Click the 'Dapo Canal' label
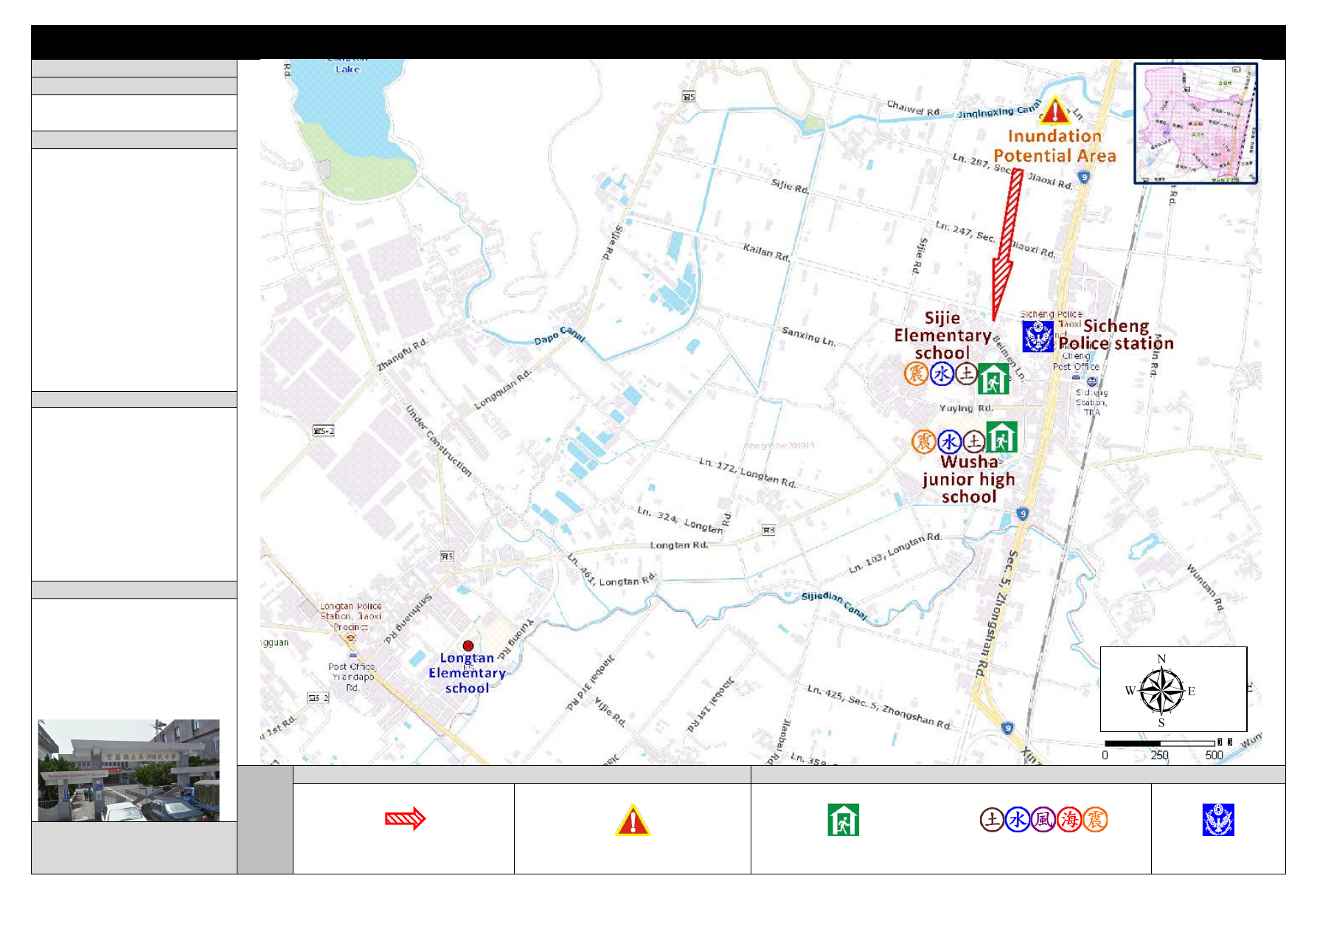The image size is (1317, 932). pos(560,336)
